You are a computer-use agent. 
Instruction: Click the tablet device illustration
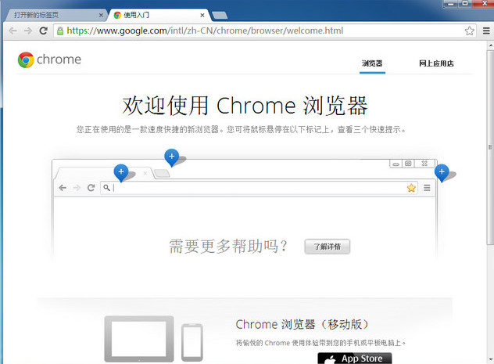point(139,339)
